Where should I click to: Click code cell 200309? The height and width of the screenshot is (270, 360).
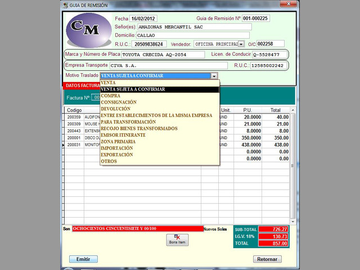coord(74,124)
